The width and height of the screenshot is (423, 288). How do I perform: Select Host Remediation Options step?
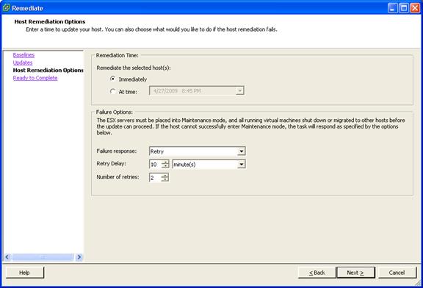[x=48, y=71]
